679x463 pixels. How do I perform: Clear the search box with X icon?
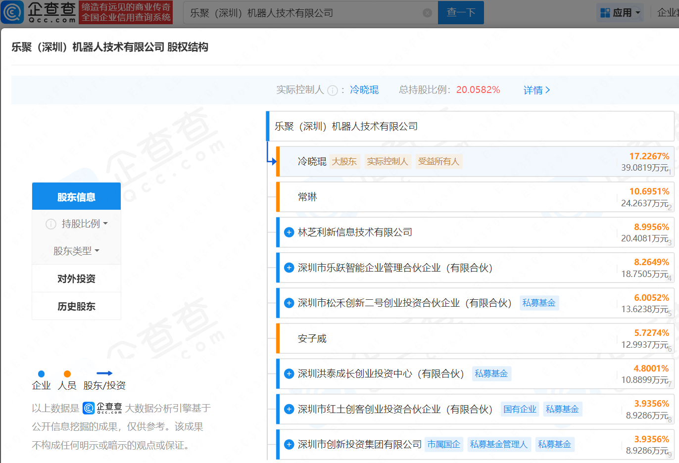(x=428, y=13)
